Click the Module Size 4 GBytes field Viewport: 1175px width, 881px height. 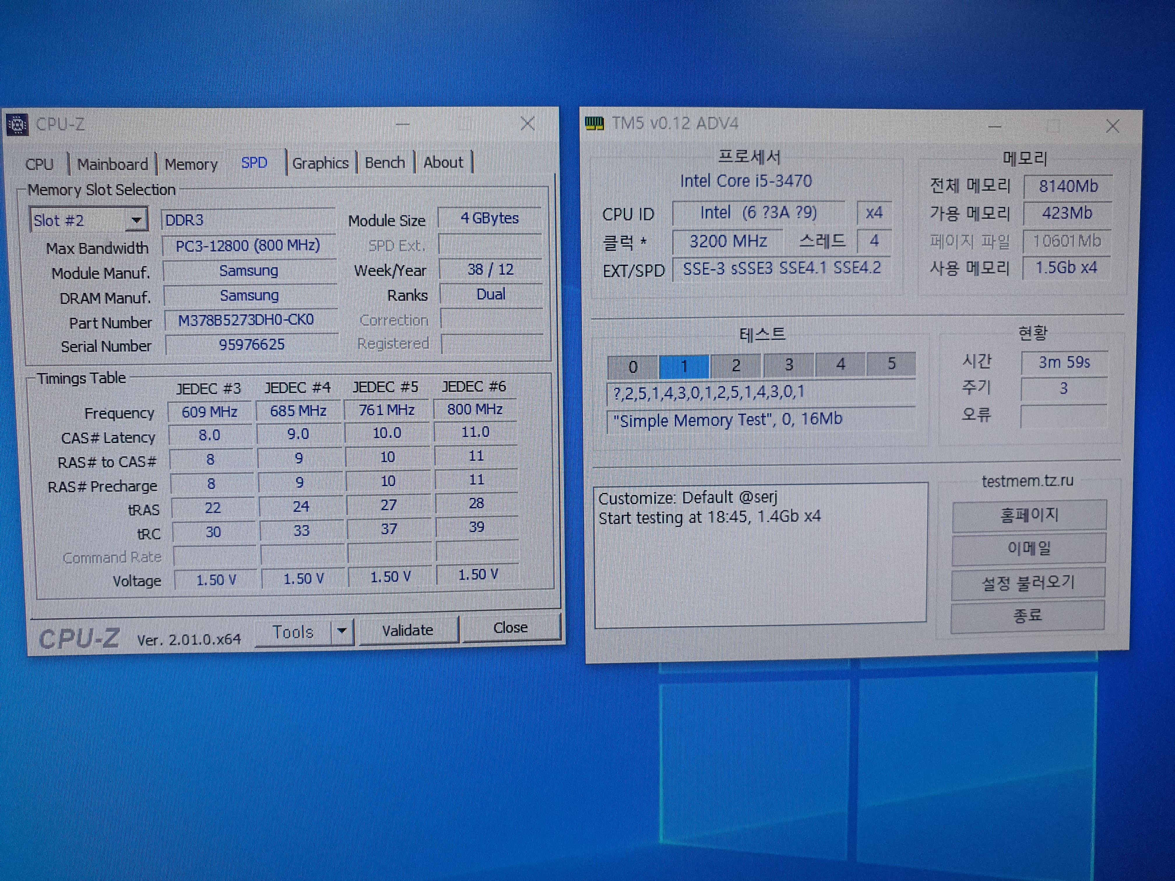[490, 218]
